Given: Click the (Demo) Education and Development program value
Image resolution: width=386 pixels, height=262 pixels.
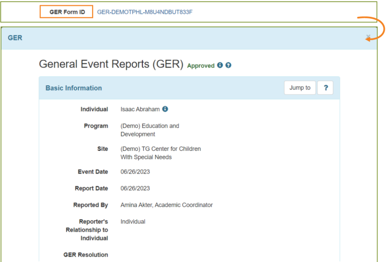Looking at the screenshot, I should pyautogui.click(x=150, y=130).
